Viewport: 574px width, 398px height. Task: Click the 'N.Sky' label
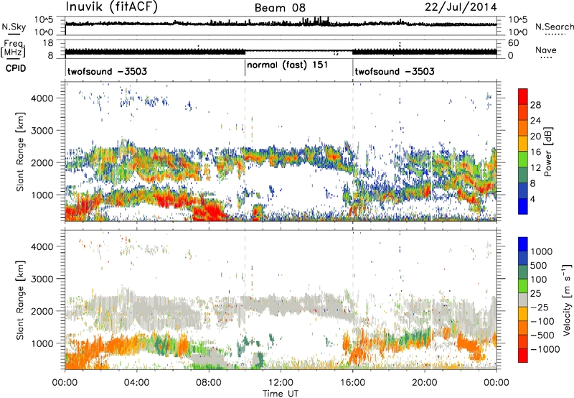(14, 27)
